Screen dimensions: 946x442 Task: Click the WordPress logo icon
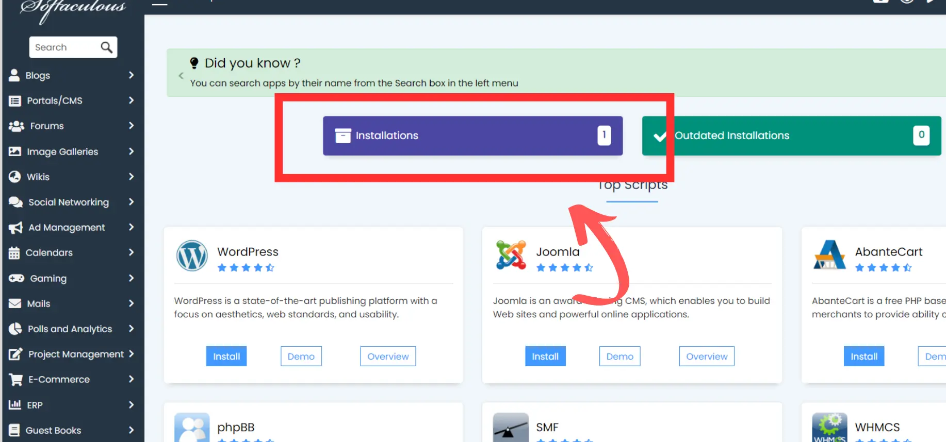tap(192, 256)
